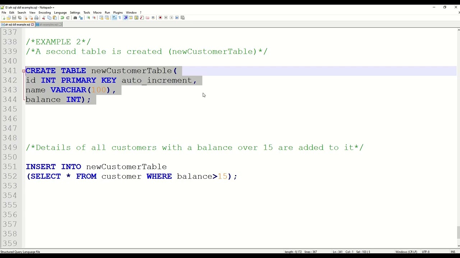Screen dimensions: 460x258
Task: Play back the recorded macro
Action: tap(171, 18)
